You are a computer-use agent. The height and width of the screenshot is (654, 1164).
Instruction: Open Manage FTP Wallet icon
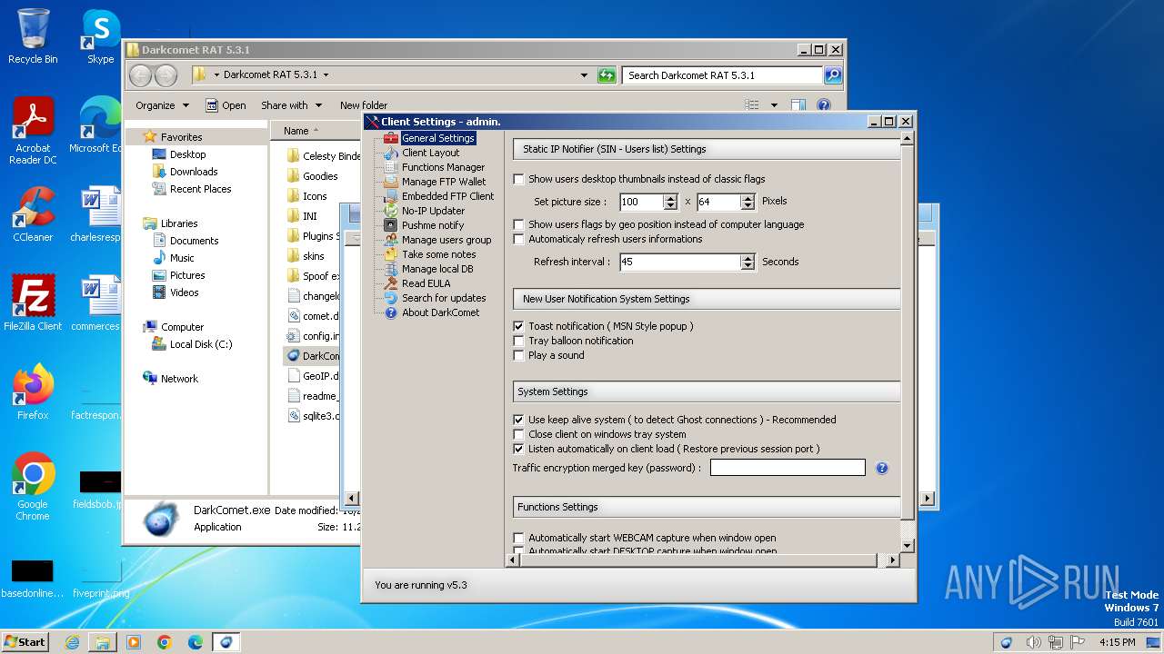tap(391, 182)
